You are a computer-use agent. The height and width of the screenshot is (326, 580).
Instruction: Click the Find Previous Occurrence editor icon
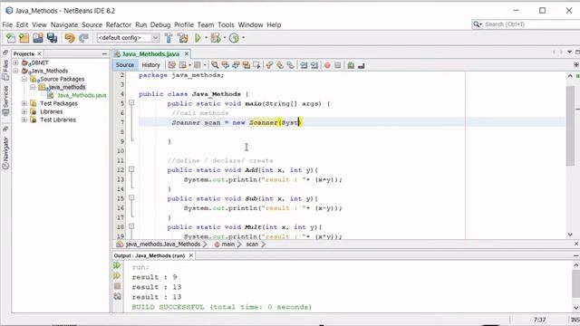(x=225, y=65)
